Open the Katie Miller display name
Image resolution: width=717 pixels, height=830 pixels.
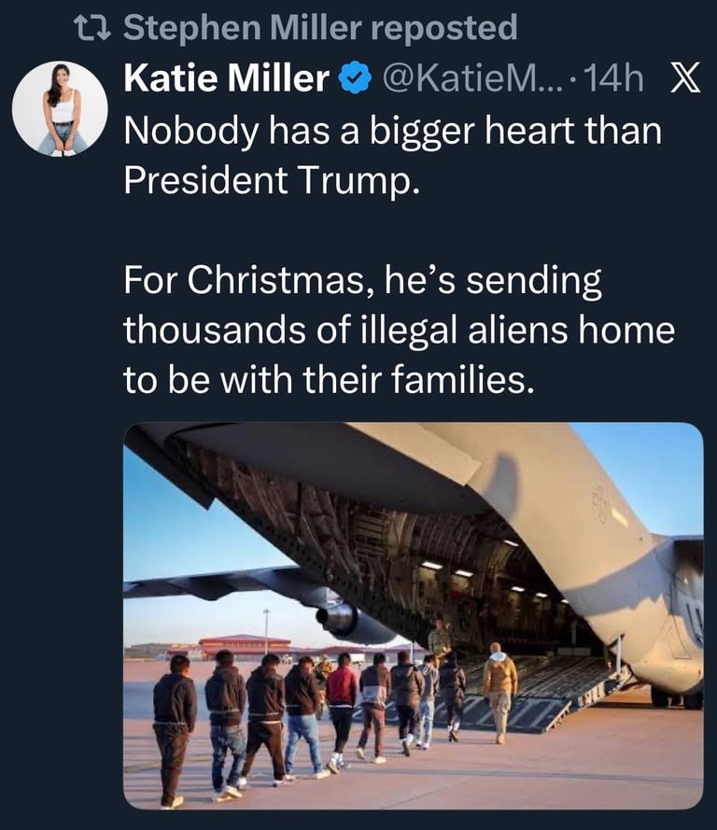point(225,80)
